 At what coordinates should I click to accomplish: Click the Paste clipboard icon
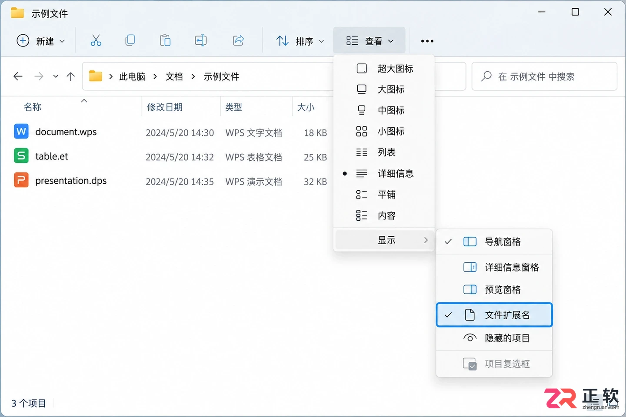click(165, 41)
